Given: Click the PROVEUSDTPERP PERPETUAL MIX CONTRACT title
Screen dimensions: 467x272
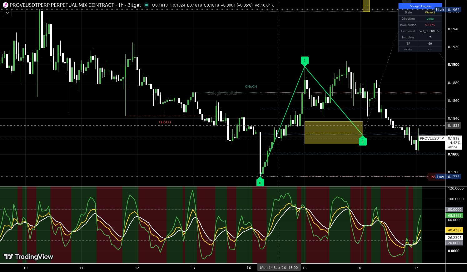Looking at the screenshot, I should (x=62, y=5).
